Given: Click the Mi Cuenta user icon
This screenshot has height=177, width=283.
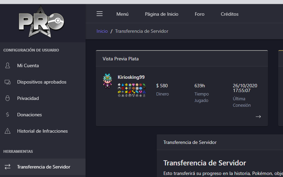Looking at the screenshot, I should click(8, 65).
